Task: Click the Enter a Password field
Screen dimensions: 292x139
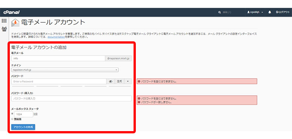Action: 59,82
